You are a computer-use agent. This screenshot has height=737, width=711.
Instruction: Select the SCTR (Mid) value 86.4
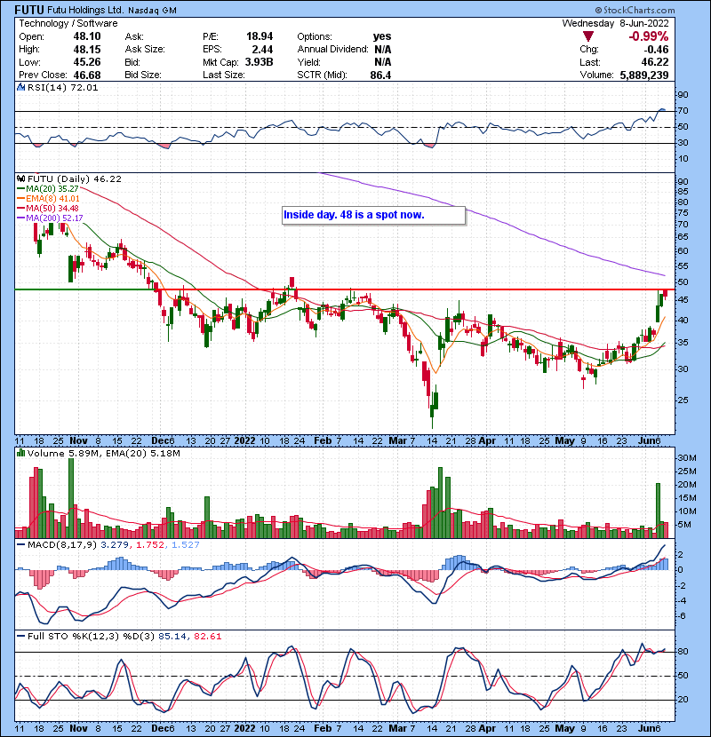(380, 75)
